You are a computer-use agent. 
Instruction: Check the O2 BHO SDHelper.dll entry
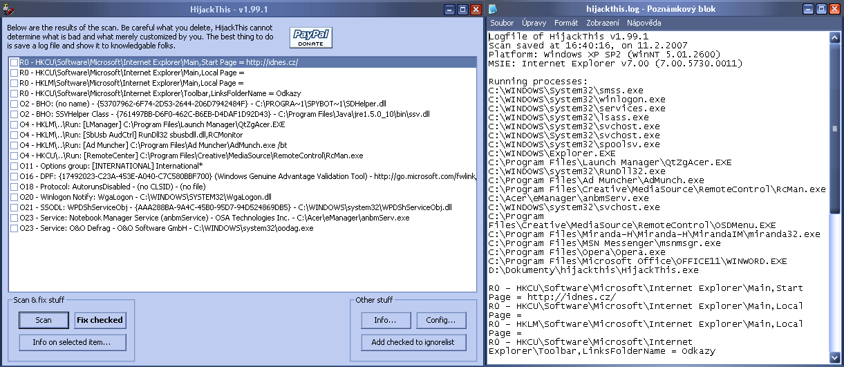click(15, 104)
